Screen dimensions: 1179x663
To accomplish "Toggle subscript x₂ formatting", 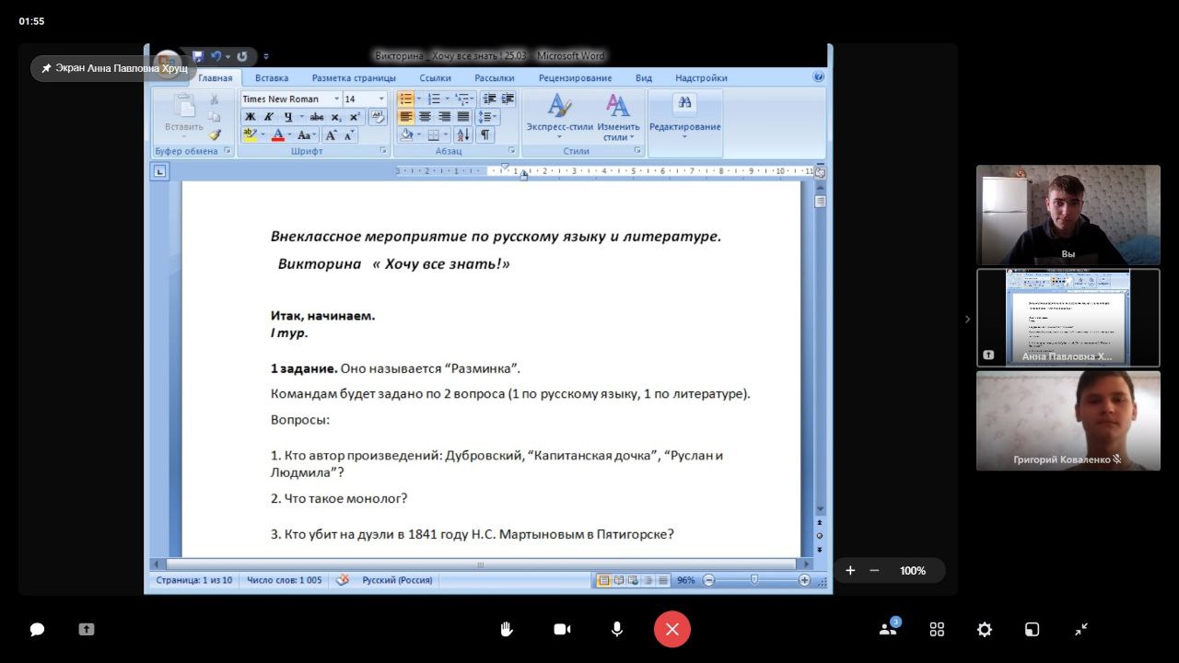I will point(336,117).
